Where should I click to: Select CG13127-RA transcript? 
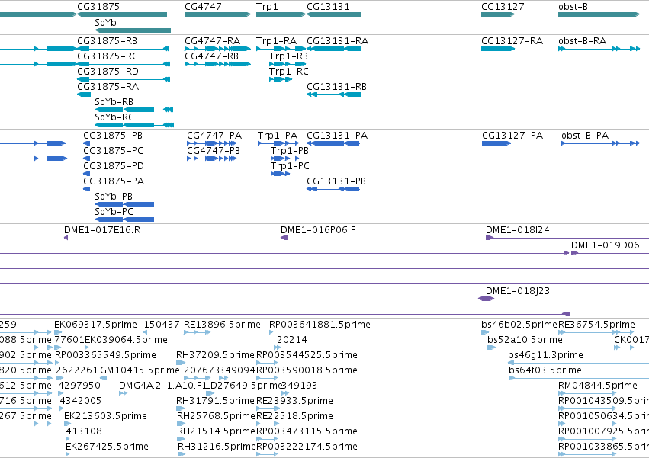[498, 49]
